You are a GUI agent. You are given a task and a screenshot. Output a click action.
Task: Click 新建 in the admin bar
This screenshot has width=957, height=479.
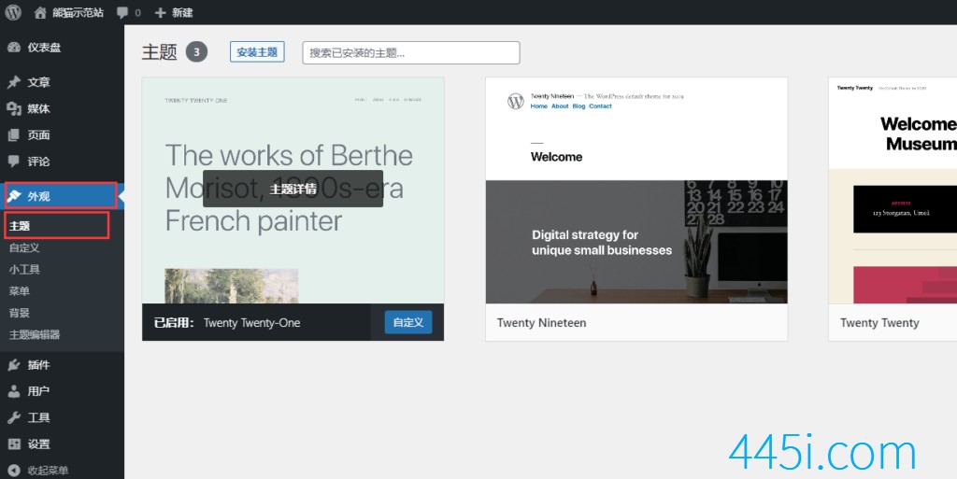coord(182,13)
